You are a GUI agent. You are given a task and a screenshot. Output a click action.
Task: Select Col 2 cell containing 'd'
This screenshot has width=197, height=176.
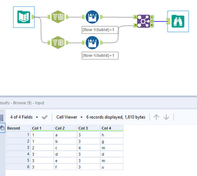pyautogui.click(x=65, y=154)
